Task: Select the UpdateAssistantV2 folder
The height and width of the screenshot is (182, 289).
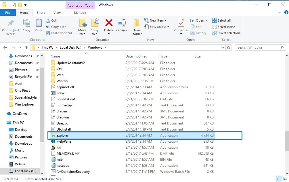Action: point(70,63)
